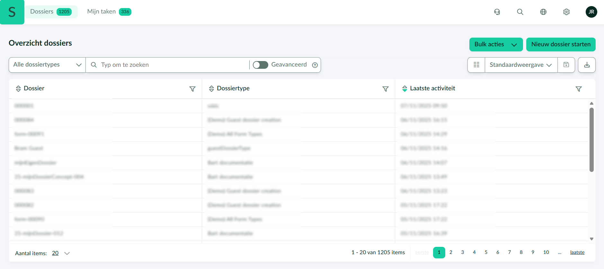Open settings gear icon
This screenshot has height=269, width=604.
pyautogui.click(x=566, y=12)
